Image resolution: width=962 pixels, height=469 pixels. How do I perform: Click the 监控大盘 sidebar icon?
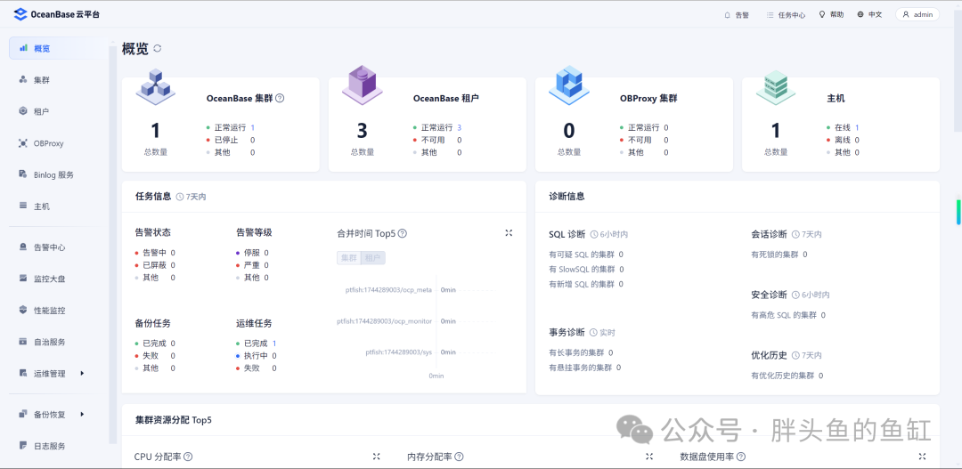[23, 279]
